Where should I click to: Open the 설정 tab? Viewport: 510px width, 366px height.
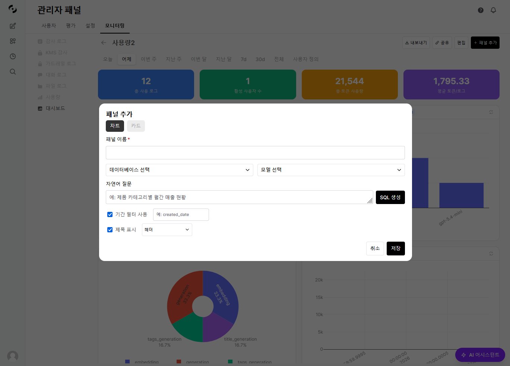[90, 26]
